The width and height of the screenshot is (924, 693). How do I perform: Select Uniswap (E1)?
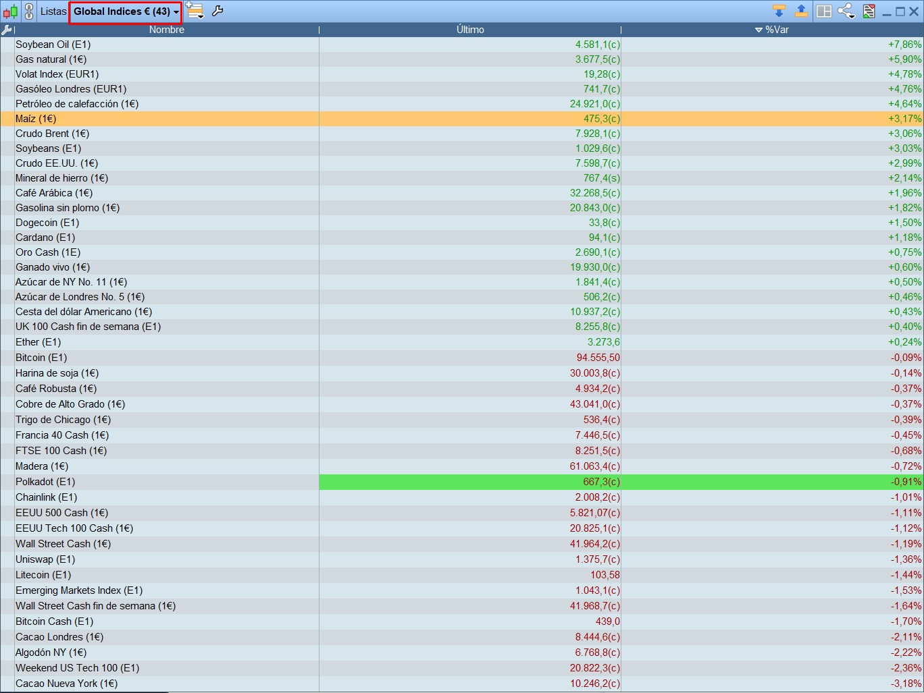click(45, 559)
